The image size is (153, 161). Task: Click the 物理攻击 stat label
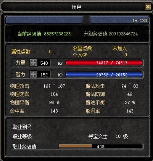tap(20, 86)
